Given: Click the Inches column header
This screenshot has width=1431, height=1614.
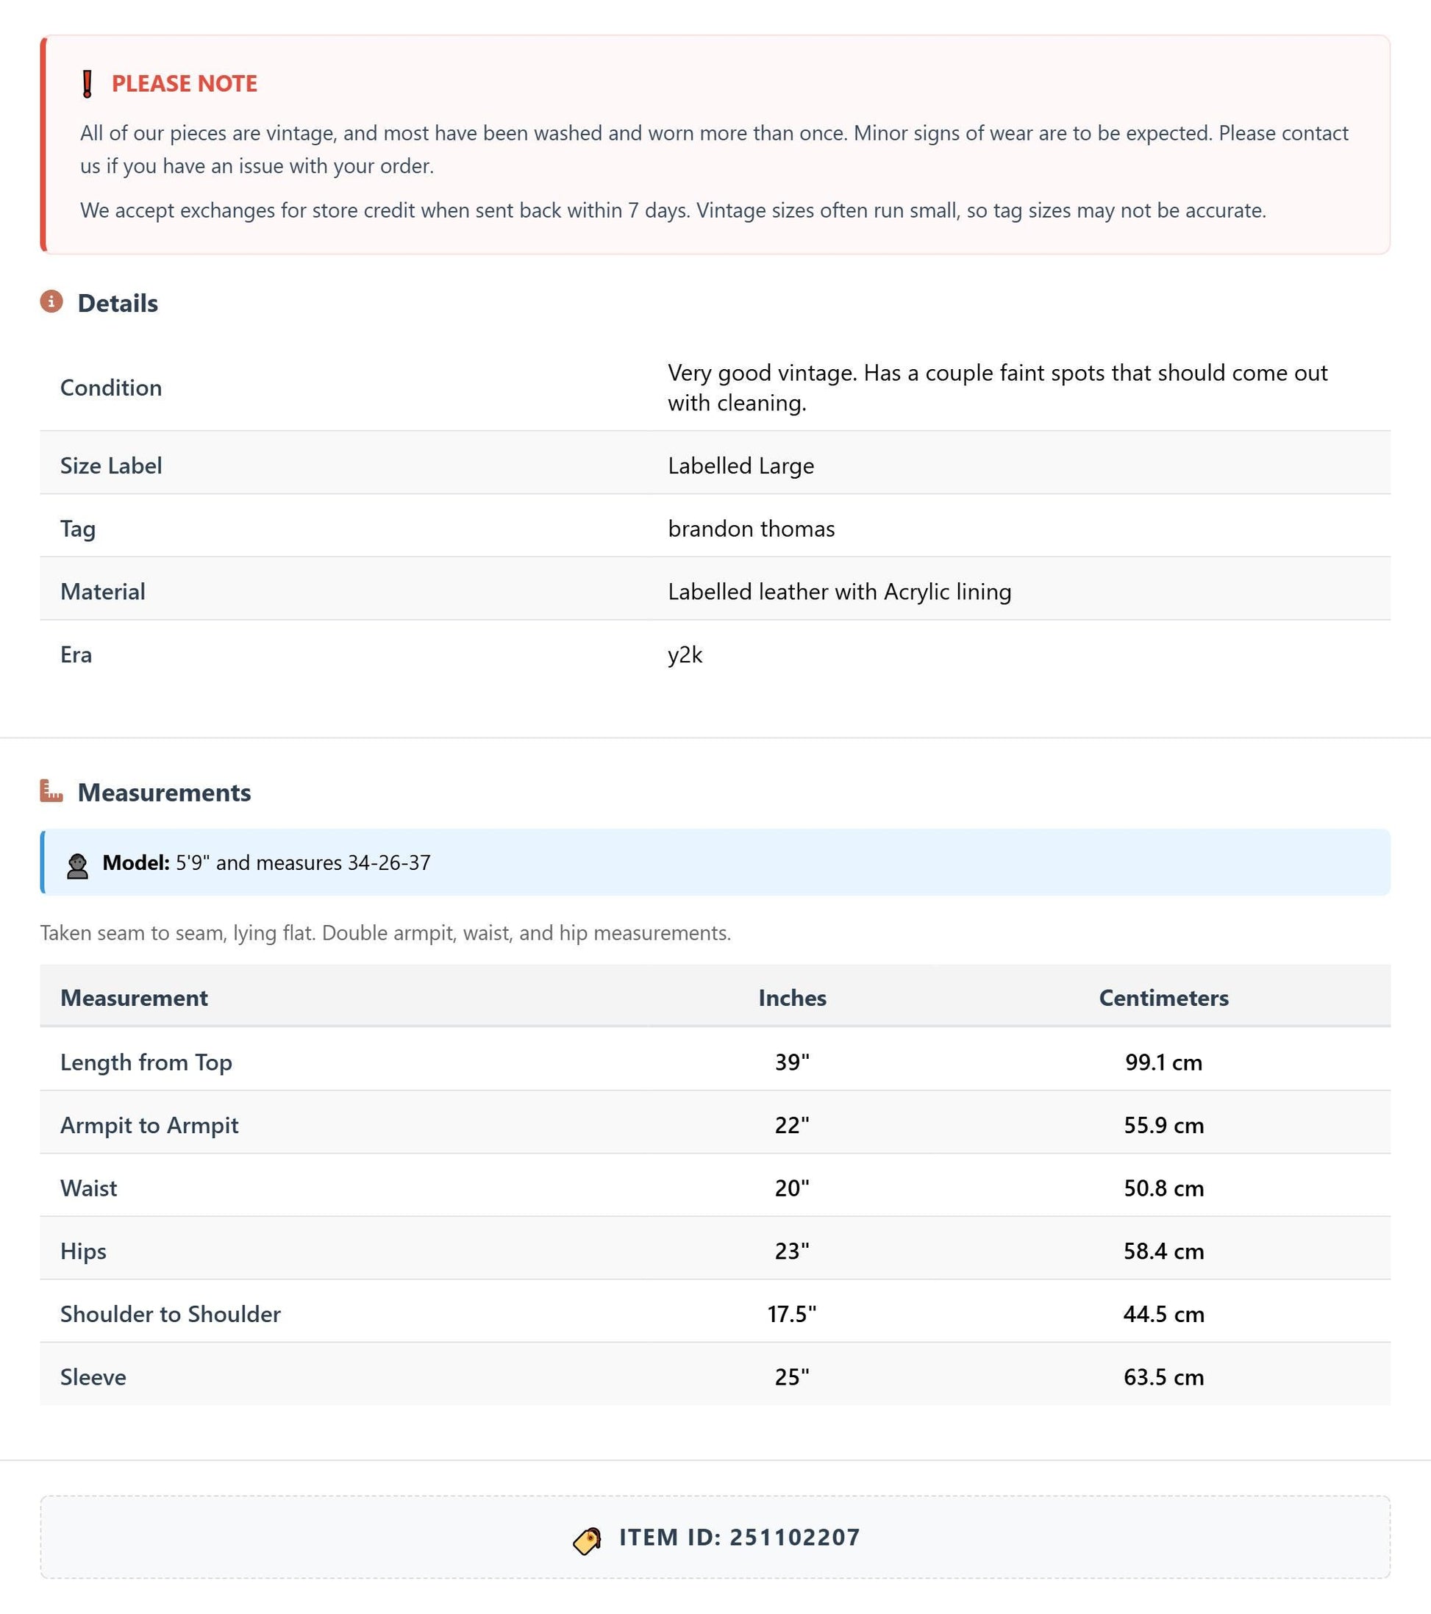Looking at the screenshot, I should (x=792, y=998).
